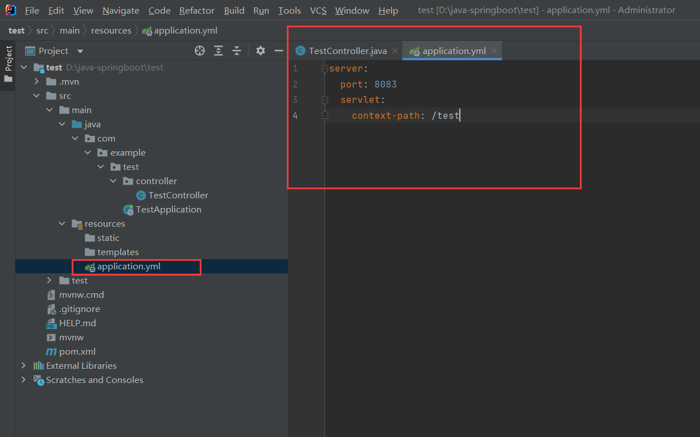Image resolution: width=700 pixels, height=437 pixels.
Task: Click the 'test' breadcrumb in navigation bar
Action: (17, 31)
